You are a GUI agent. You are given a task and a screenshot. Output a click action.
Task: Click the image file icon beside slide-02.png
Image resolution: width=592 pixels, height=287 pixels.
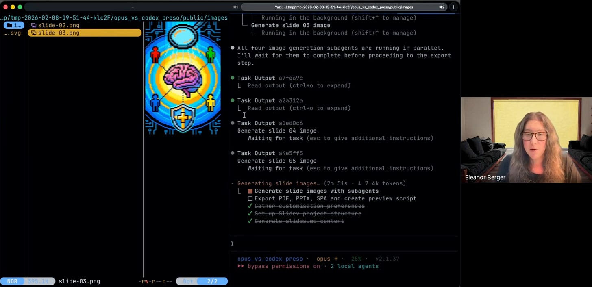[x=34, y=25]
